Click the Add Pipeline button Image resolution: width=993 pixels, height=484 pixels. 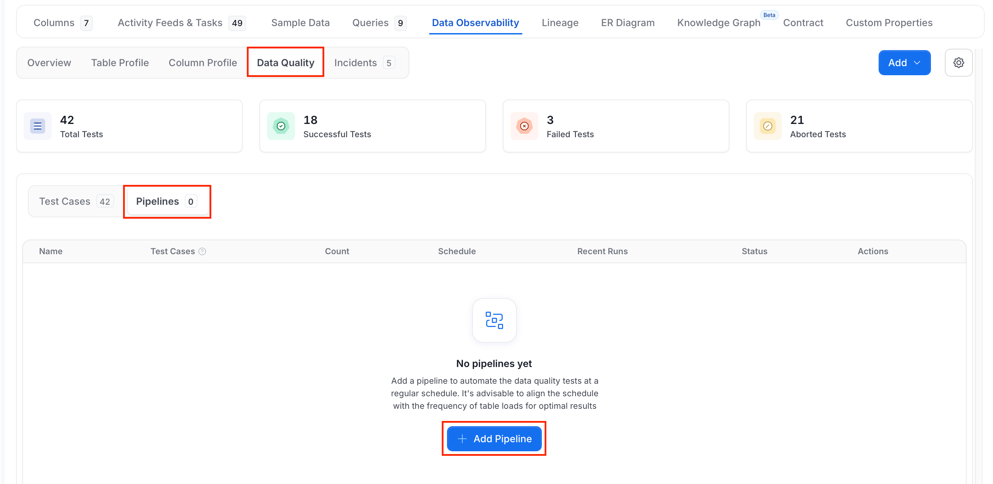[494, 439]
